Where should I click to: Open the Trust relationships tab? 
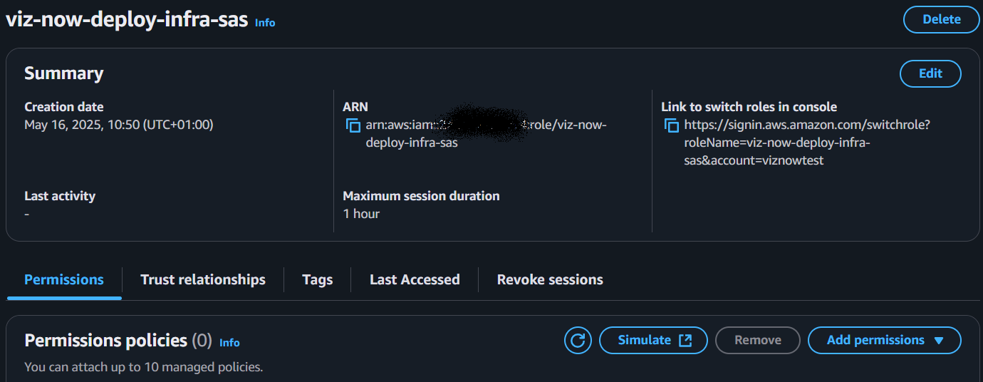coord(203,280)
